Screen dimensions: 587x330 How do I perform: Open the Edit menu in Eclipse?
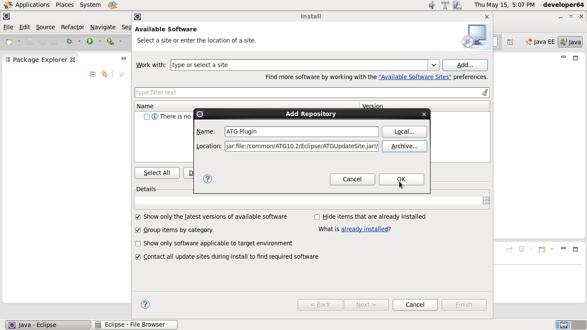pos(24,27)
